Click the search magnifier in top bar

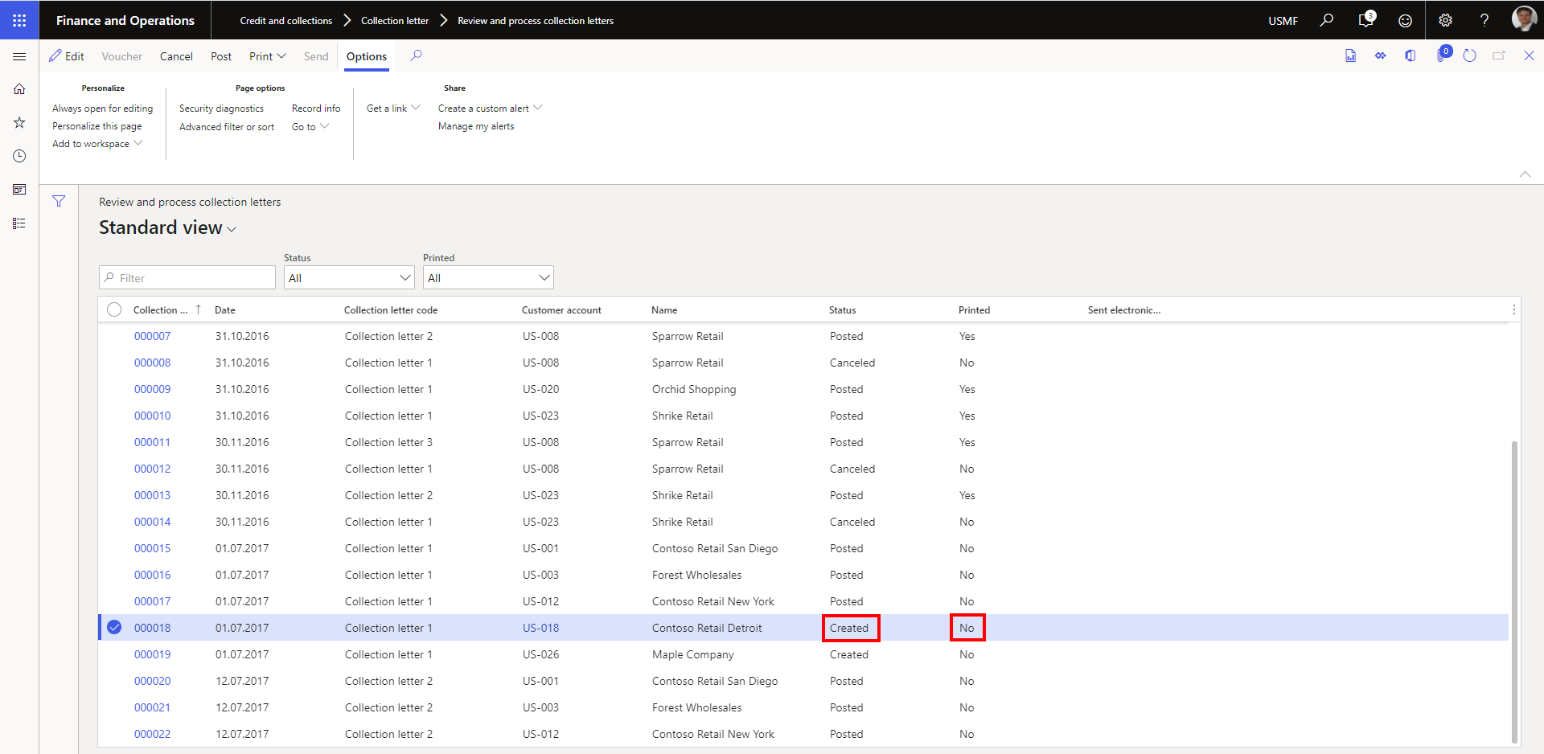[1326, 20]
